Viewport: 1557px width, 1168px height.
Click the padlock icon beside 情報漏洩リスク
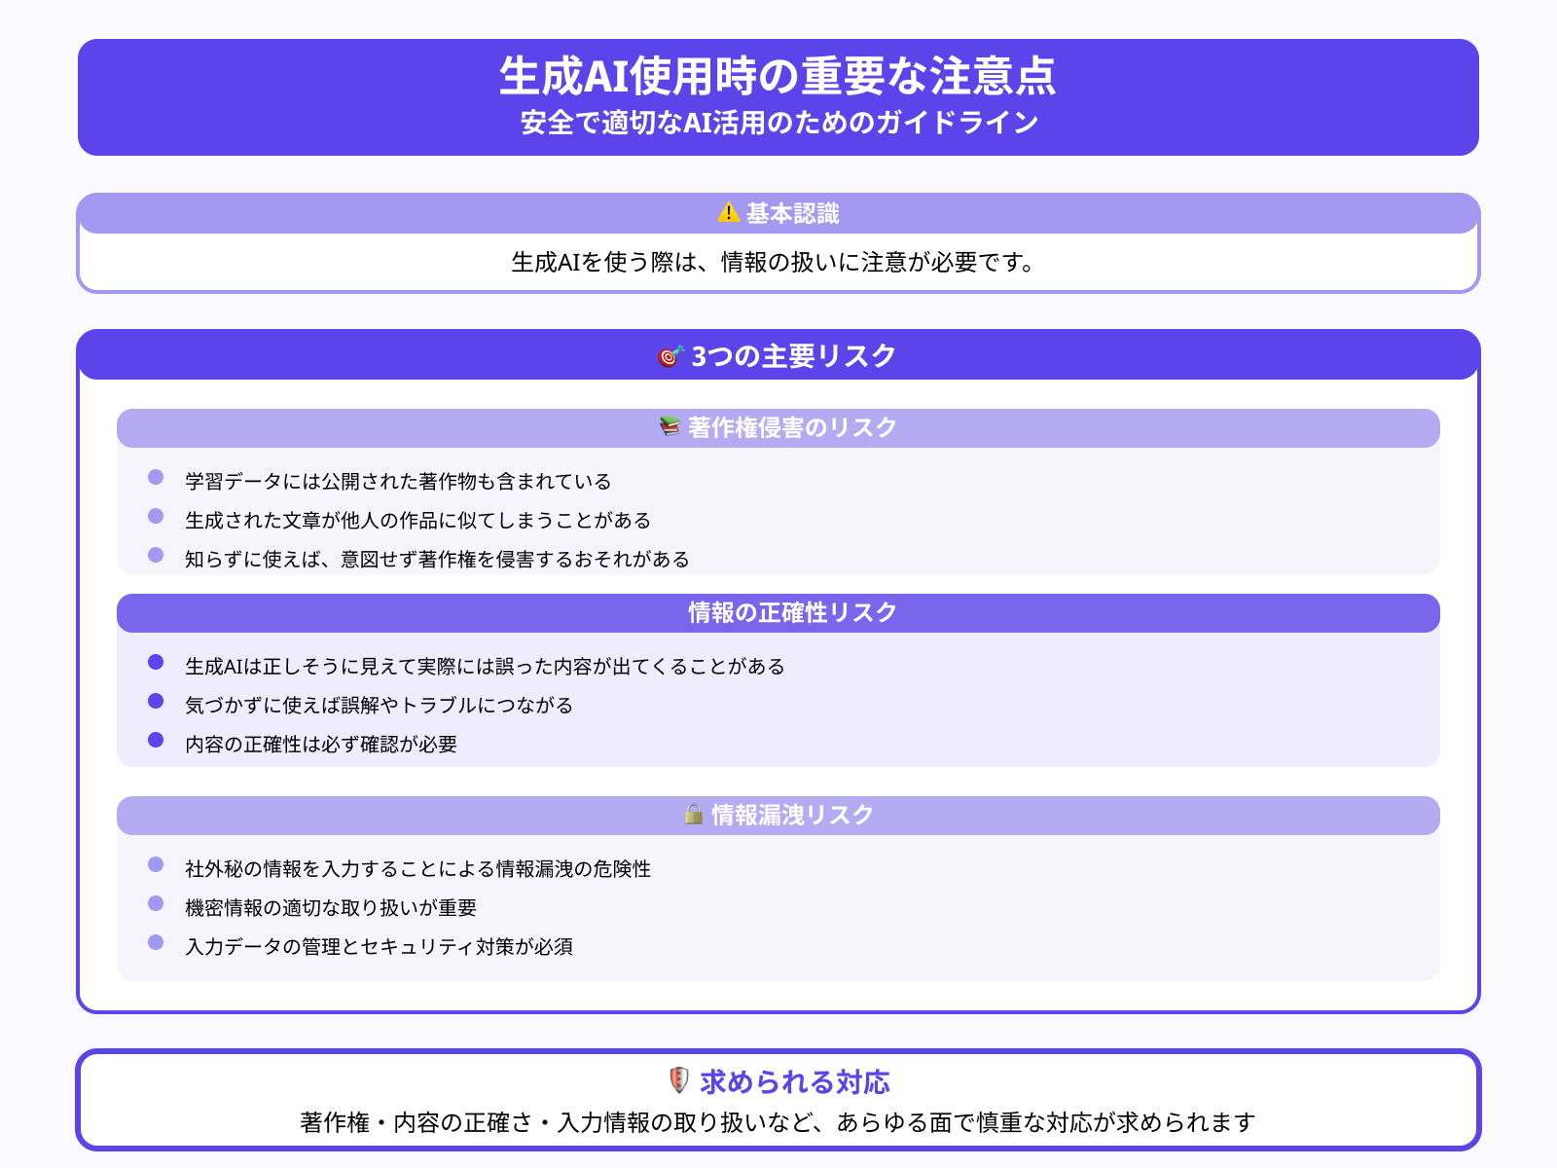click(693, 814)
